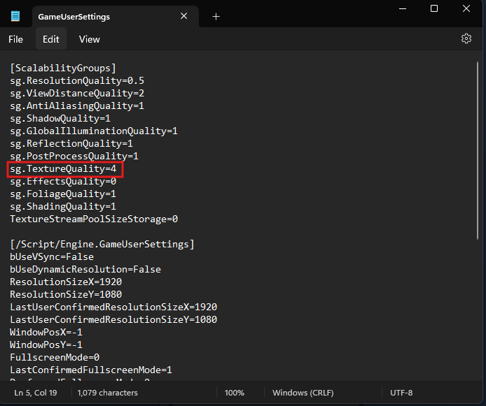
Task: Click the 1,079 characters count
Action: coord(108,393)
